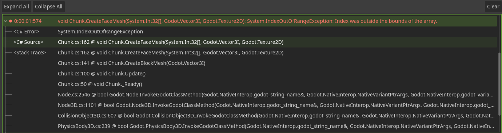Collapse the 0:00:01:574 error entry

tap(5, 21)
